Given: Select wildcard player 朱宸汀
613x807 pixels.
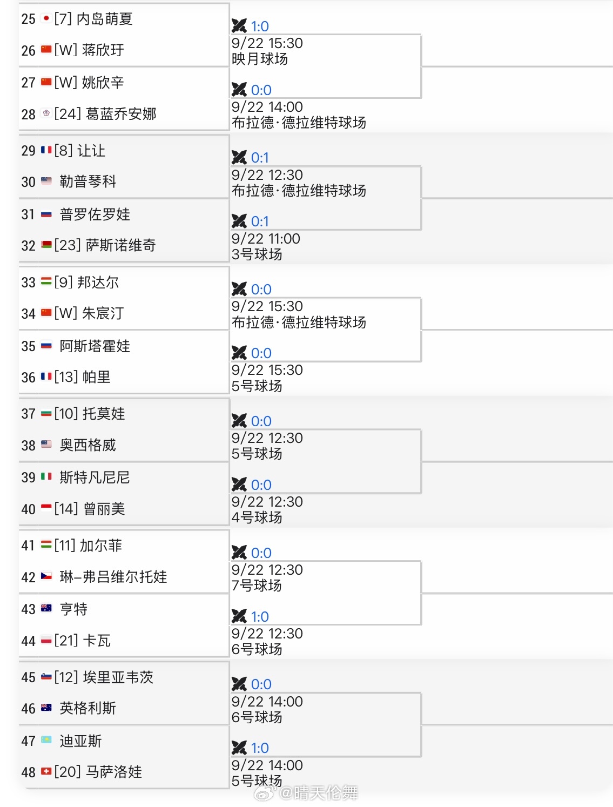Looking at the screenshot, I should (89, 313).
